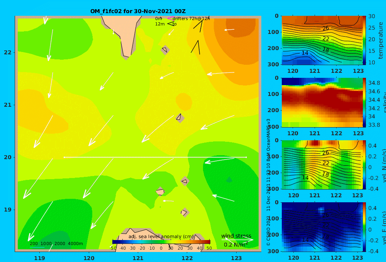Click the salinity colorbar
Image resolution: width=386 pixels, height=262 pixels.
[364, 102]
